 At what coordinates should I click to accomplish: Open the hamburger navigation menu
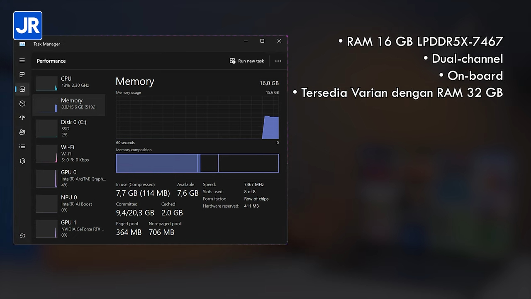22,60
